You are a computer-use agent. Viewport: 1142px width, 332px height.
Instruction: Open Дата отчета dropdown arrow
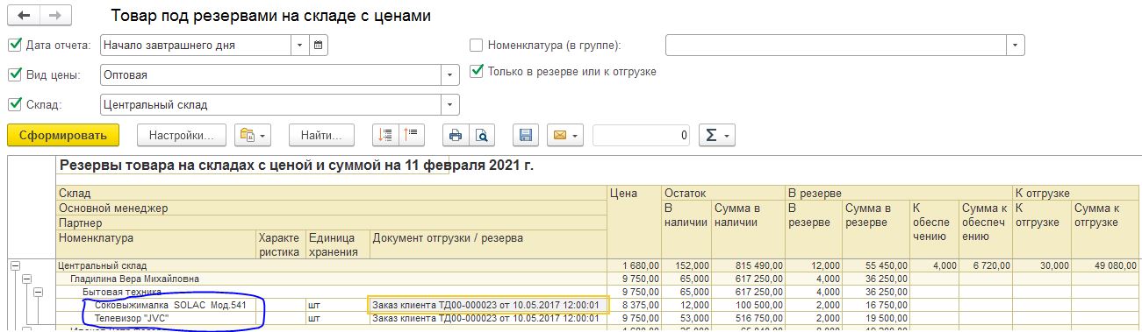[301, 45]
